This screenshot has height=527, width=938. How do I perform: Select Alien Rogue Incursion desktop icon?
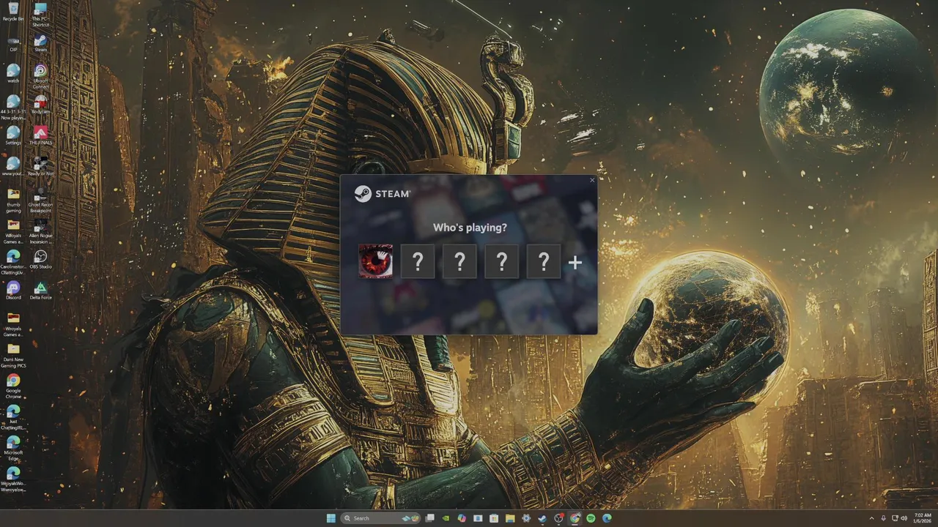[x=40, y=231]
